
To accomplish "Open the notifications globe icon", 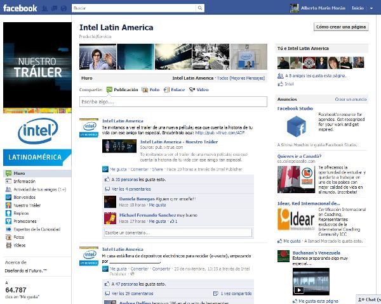I will tap(63, 8).
